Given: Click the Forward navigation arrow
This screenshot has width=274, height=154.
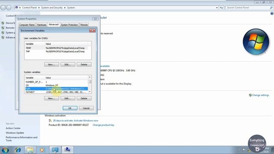Looking at the screenshot, I should pyautogui.click(x=9, y=8).
